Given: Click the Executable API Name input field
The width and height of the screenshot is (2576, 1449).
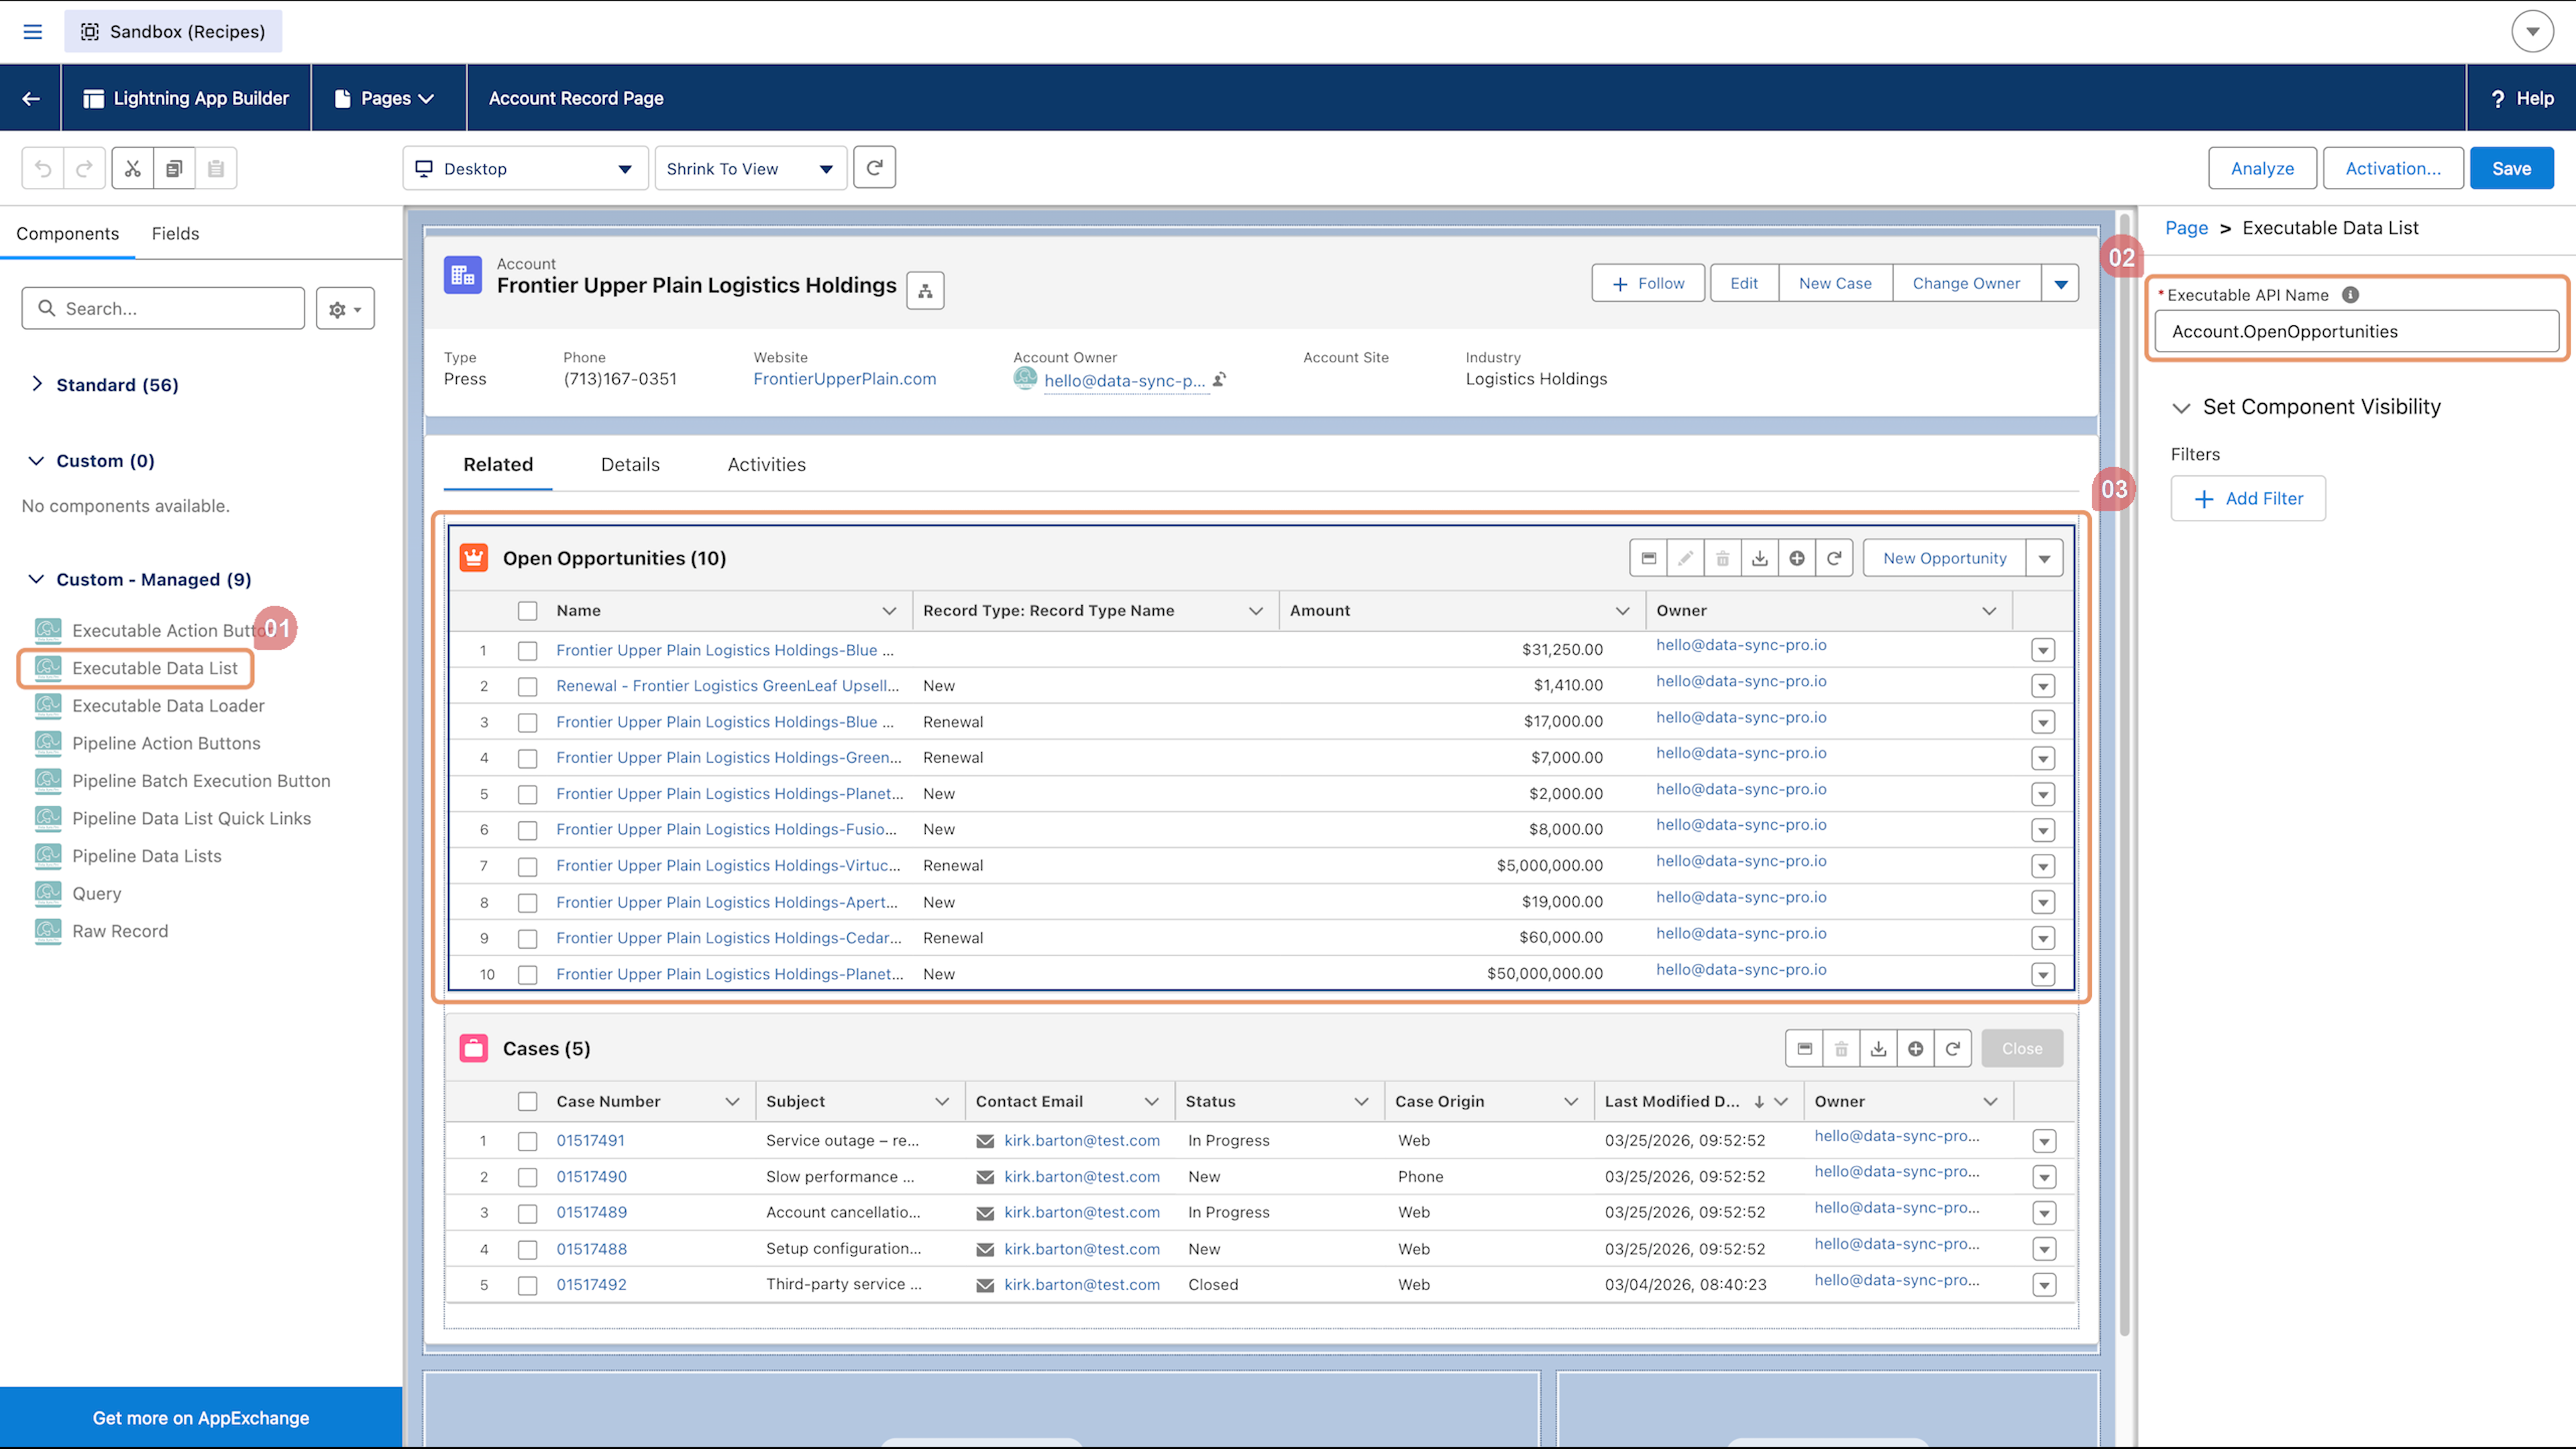Looking at the screenshot, I should (2356, 331).
